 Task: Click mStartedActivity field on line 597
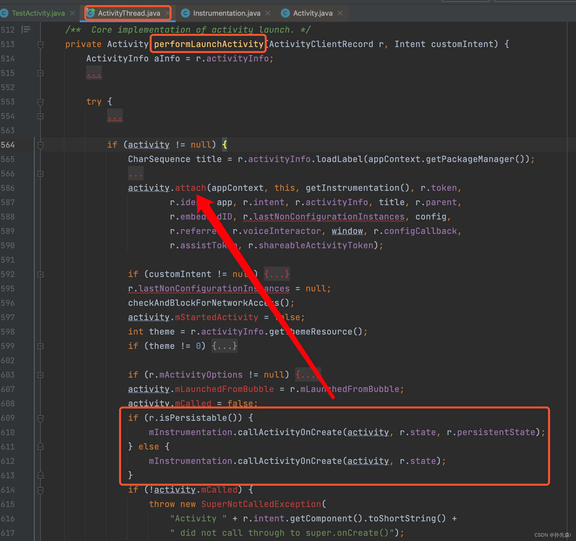pos(216,317)
